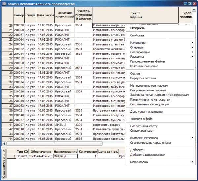Click Изготовить гайку M20 task text
198x181 pixels.
click(x=109, y=87)
